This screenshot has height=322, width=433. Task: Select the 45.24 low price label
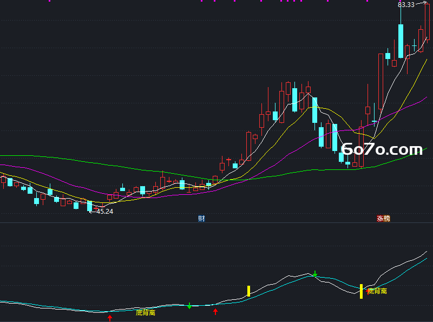(x=104, y=211)
